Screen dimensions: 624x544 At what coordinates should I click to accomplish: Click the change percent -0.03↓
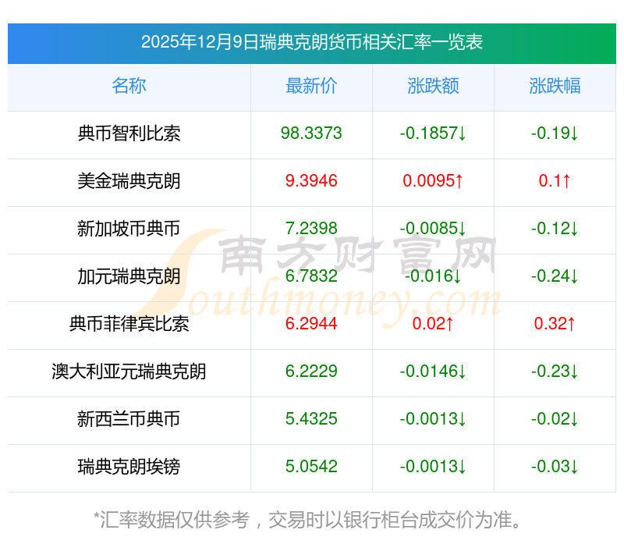pos(555,467)
